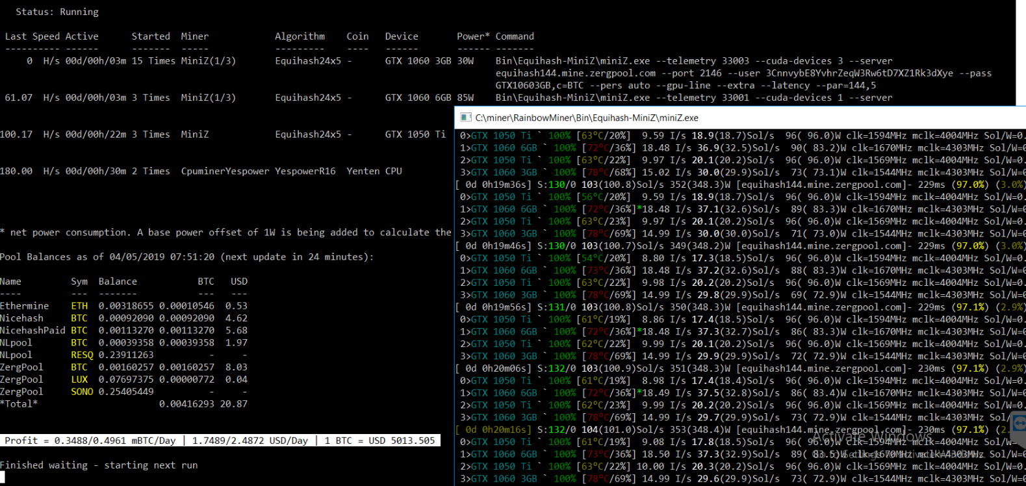Select the '180.00 H/s' speed value

(x=30, y=171)
